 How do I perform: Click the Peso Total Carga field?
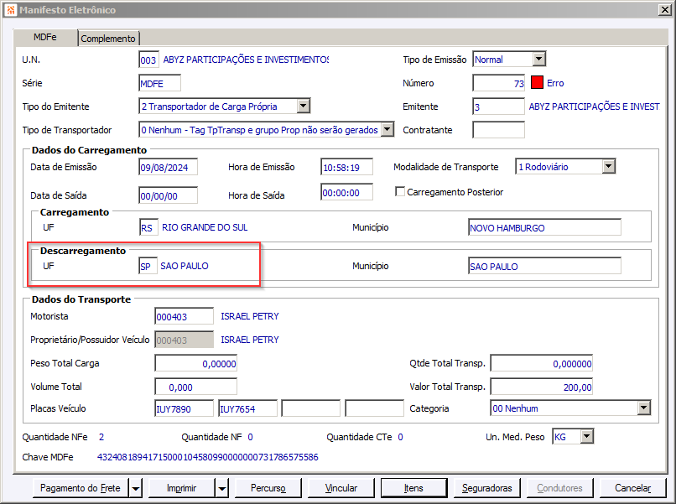[195, 363]
